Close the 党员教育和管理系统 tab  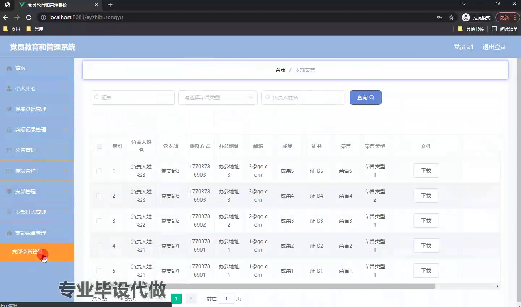[96, 5]
